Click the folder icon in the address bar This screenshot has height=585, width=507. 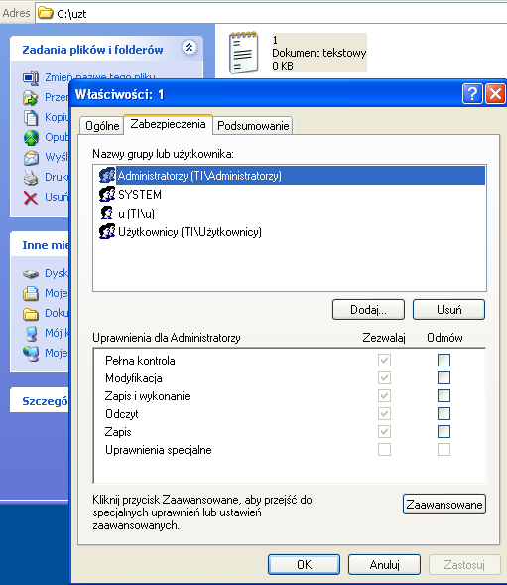(x=46, y=13)
